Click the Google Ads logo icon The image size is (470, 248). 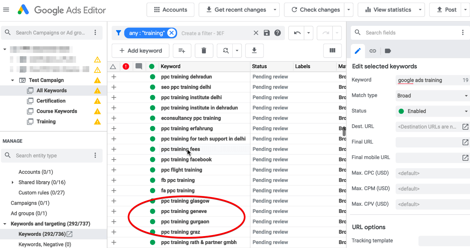(x=23, y=10)
